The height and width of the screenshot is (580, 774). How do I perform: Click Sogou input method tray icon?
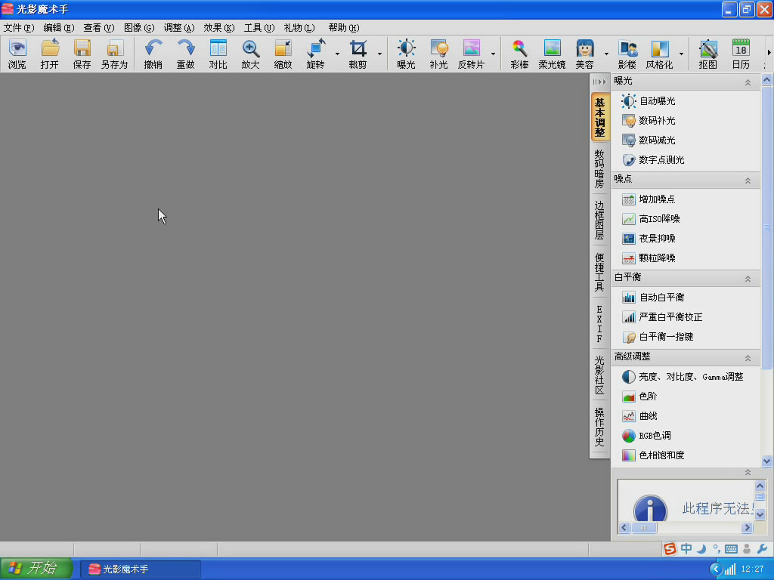(670, 548)
